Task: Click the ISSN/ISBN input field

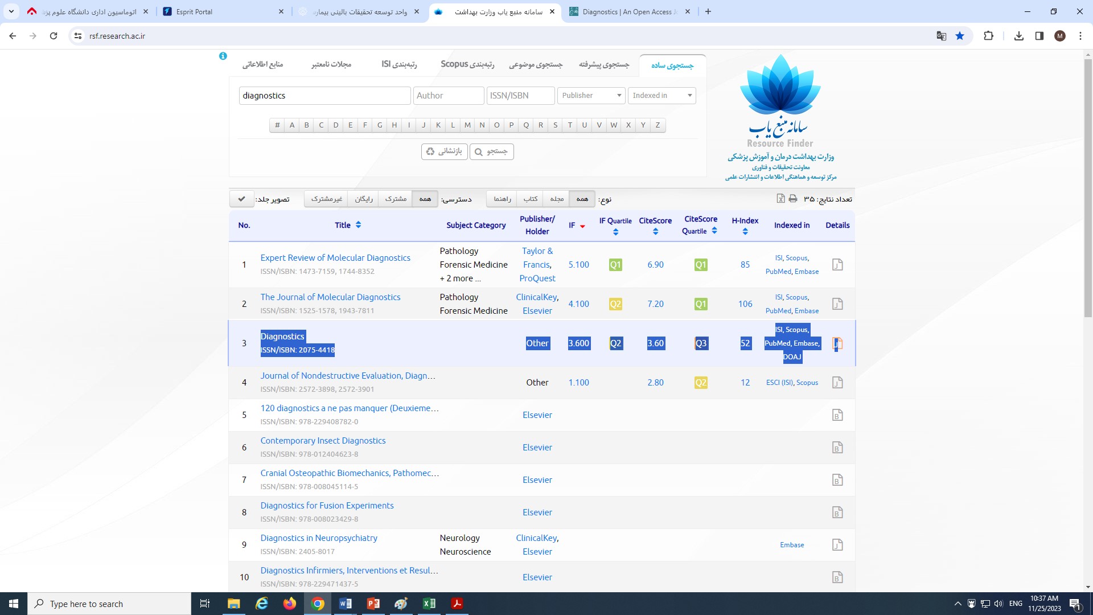Action: coord(520,96)
